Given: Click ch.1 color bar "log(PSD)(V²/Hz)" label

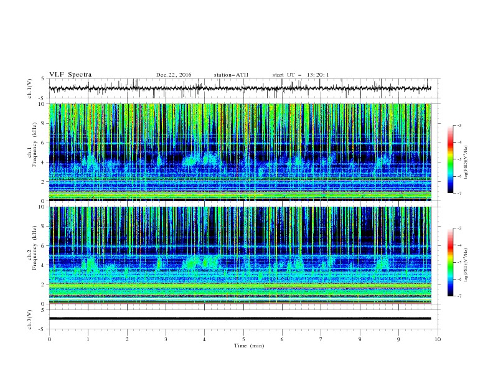Looking at the screenshot, I should pyautogui.click(x=466, y=162).
